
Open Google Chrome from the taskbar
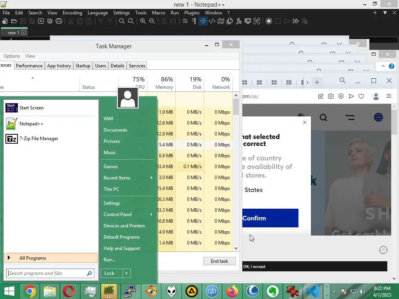30,291
